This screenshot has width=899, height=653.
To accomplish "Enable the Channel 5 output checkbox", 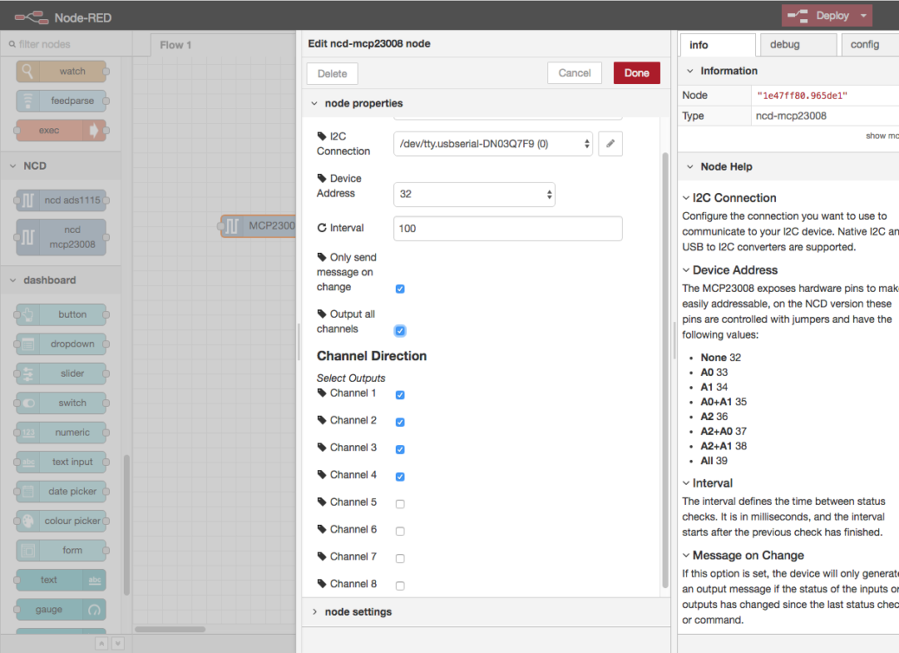I will coord(399,503).
